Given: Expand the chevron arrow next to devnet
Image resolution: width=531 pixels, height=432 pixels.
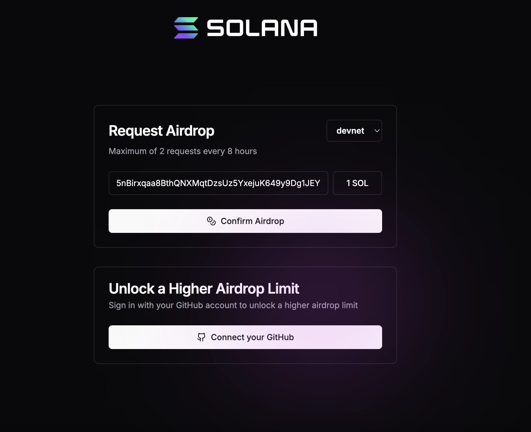Looking at the screenshot, I should (x=377, y=131).
